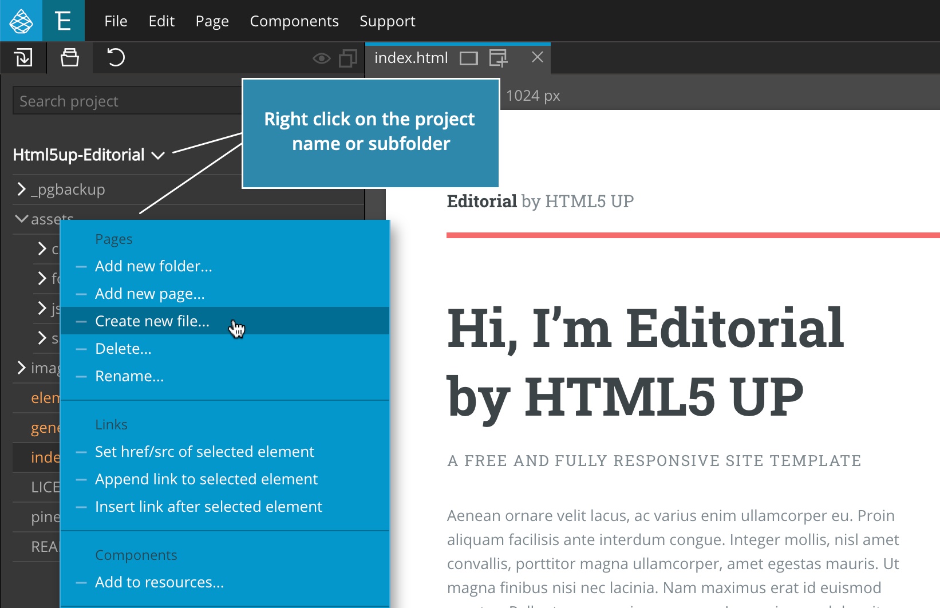Click the refresh/undo circular arrow icon
The image size is (940, 608).
point(116,58)
